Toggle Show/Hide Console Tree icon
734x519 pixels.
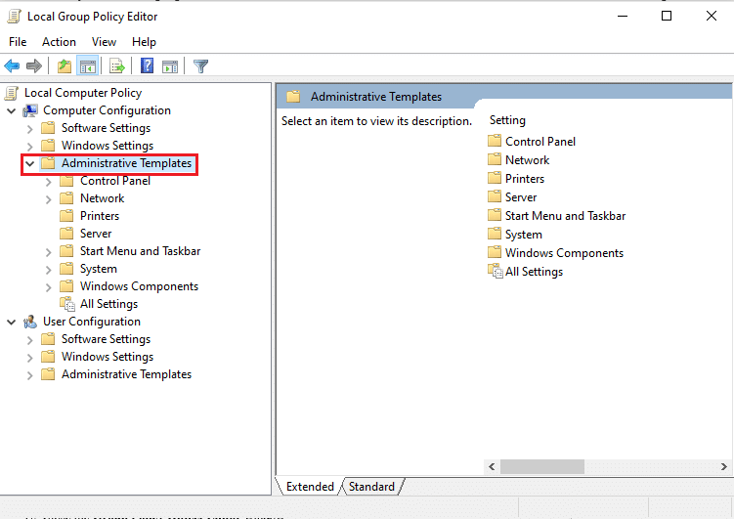click(88, 66)
